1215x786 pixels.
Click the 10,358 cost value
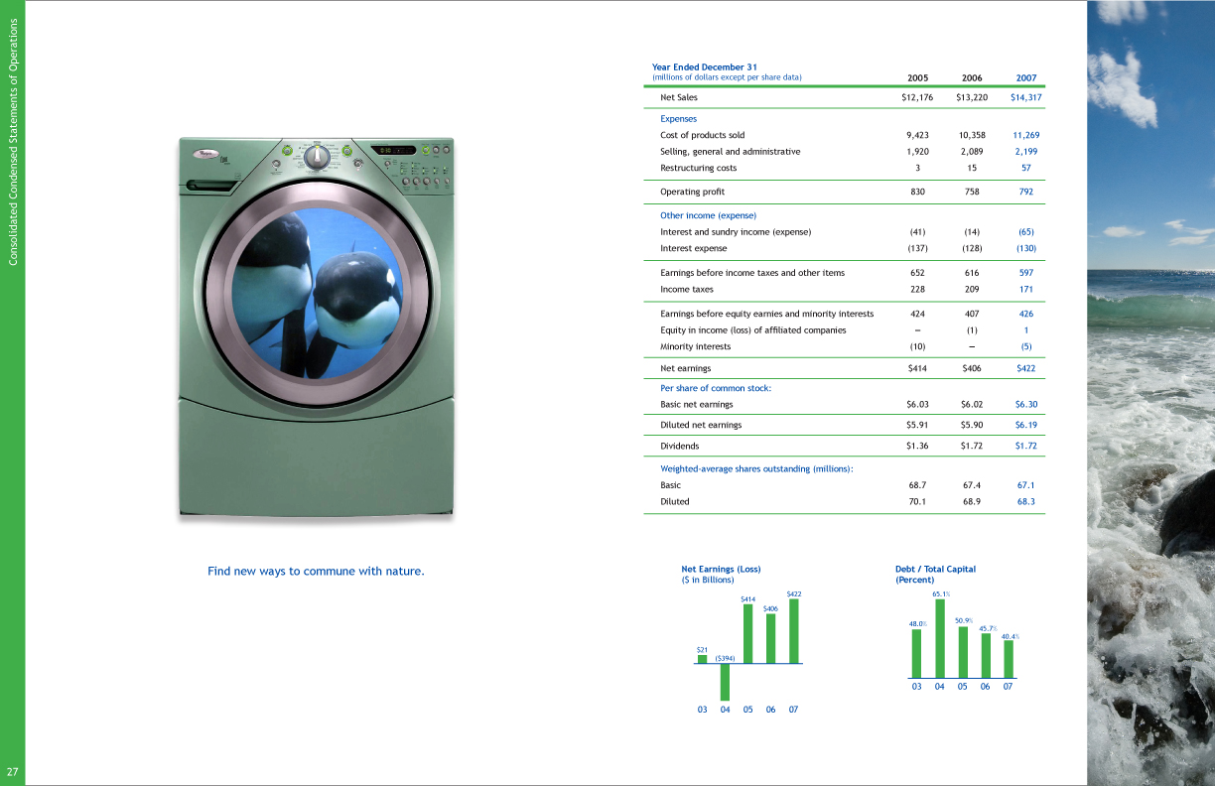coord(972,135)
